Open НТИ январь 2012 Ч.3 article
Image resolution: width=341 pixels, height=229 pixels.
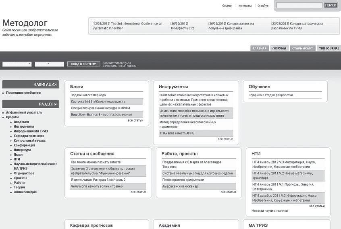tap(284, 164)
